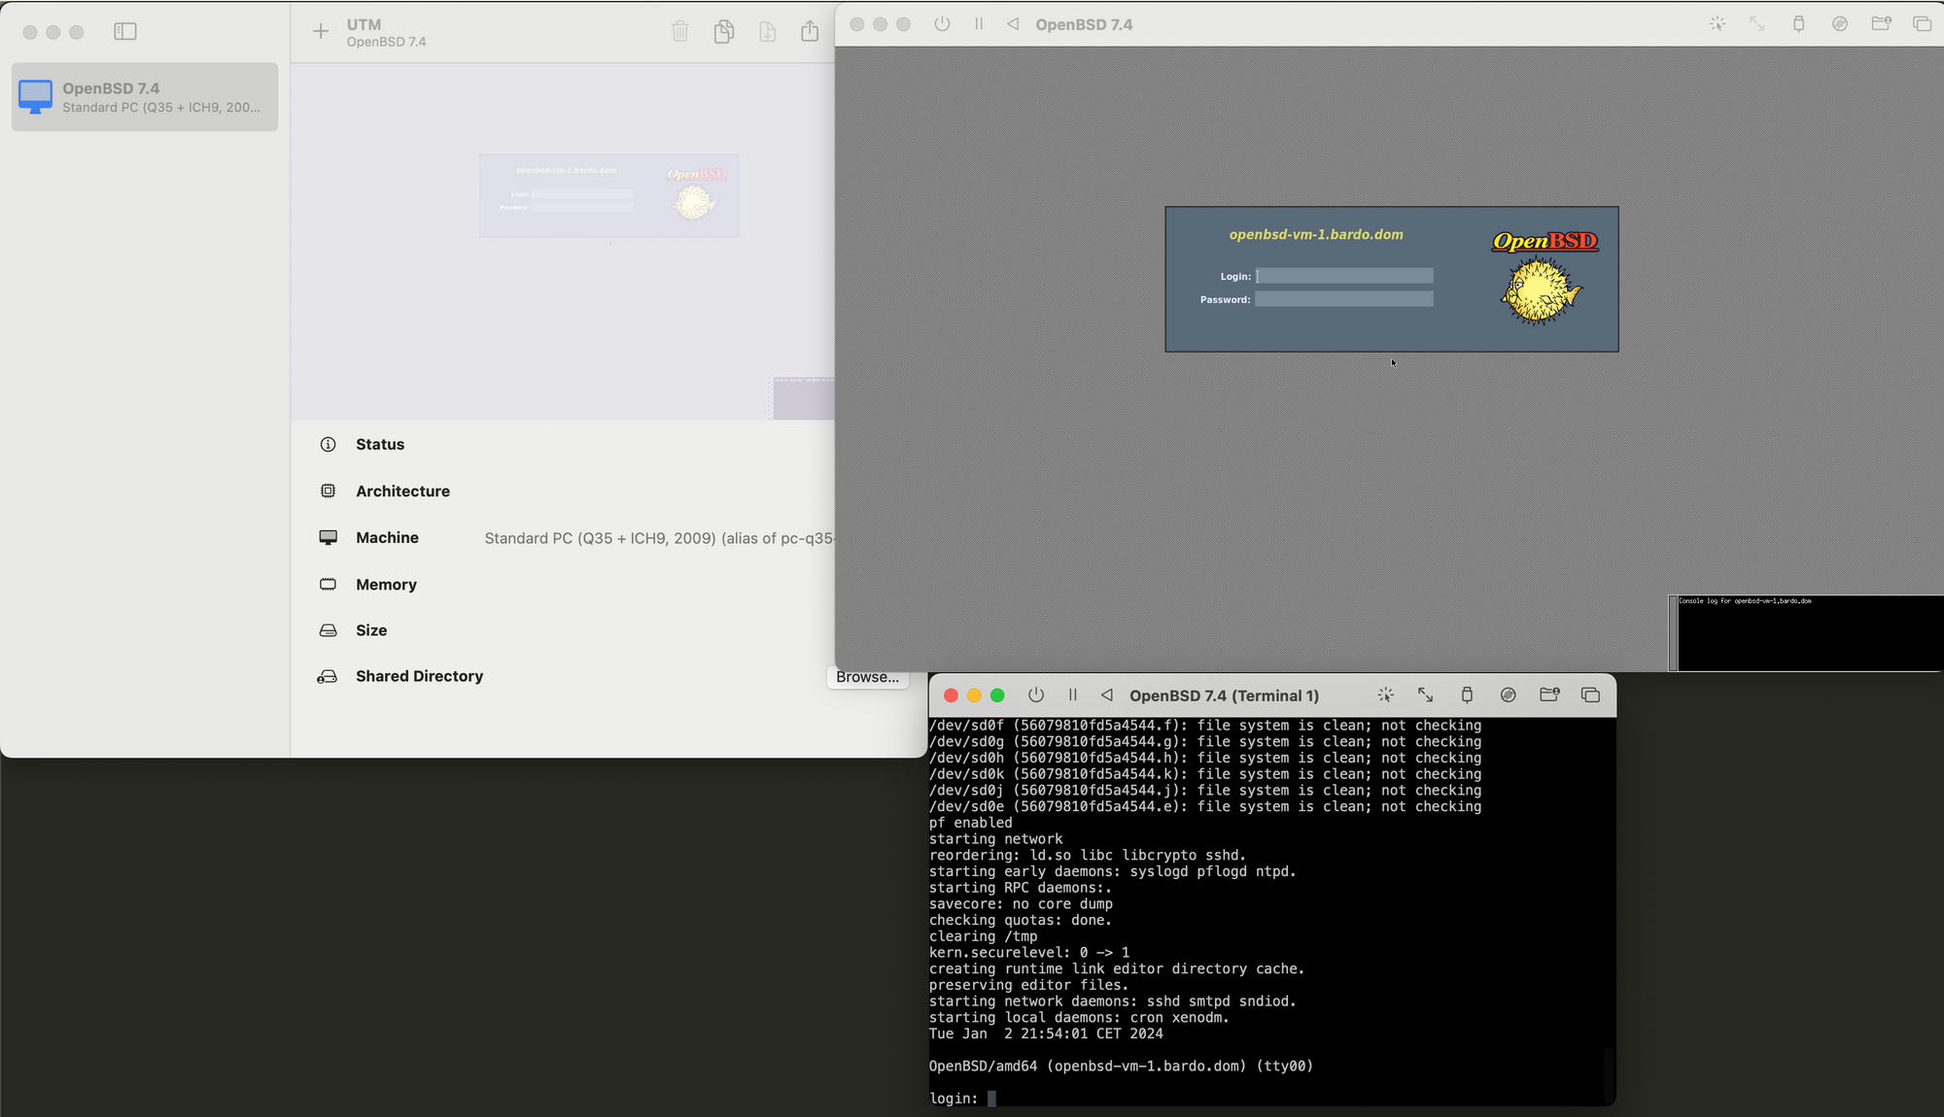Select OpenBSD 7.4 in UTM sidebar

(145, 97)
